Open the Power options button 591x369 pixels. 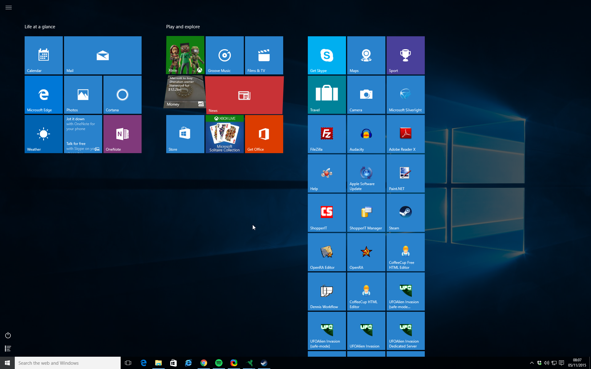(8, 335)
